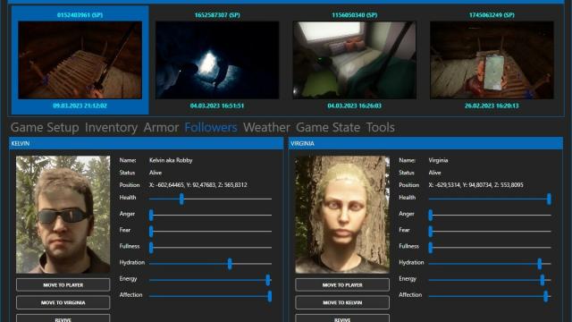
Task: Adjust Virginia's Affection slider
Action: [x=490, y=296]
